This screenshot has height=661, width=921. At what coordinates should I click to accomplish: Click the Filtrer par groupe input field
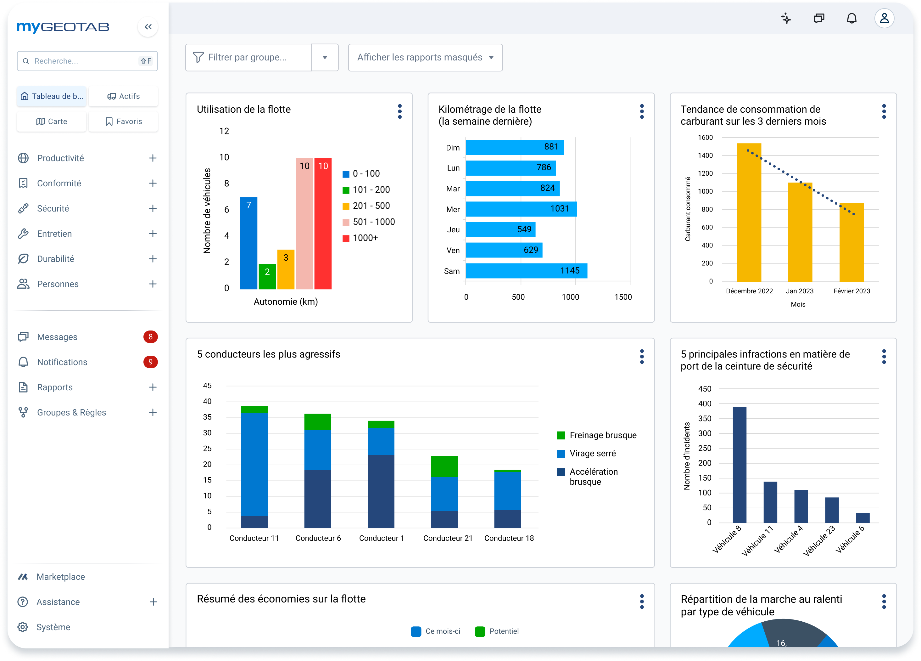pyautogui.click(x=248, y=58)
